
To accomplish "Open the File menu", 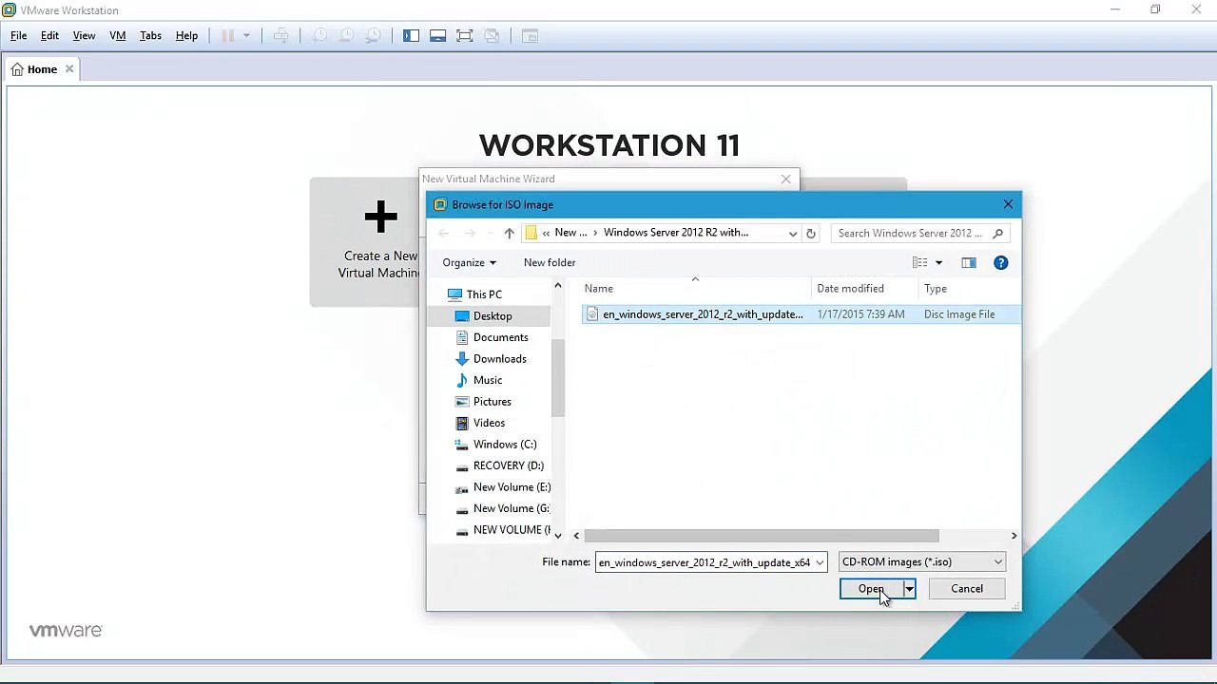I will [18, 36].
